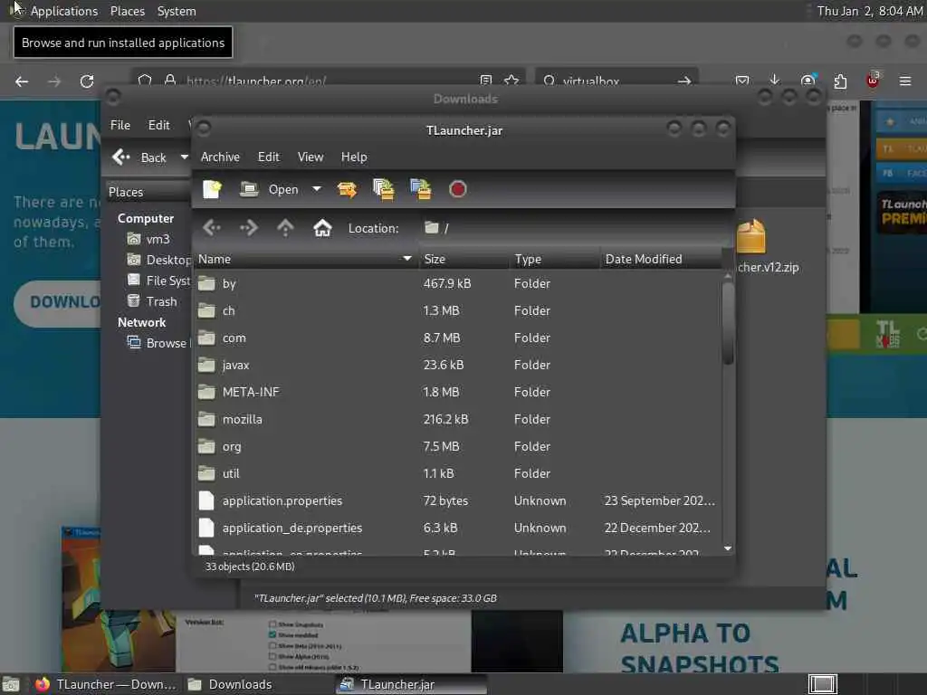Go forward in archive location history
This screenshot has width=927, height=695.
pos(248,227)
